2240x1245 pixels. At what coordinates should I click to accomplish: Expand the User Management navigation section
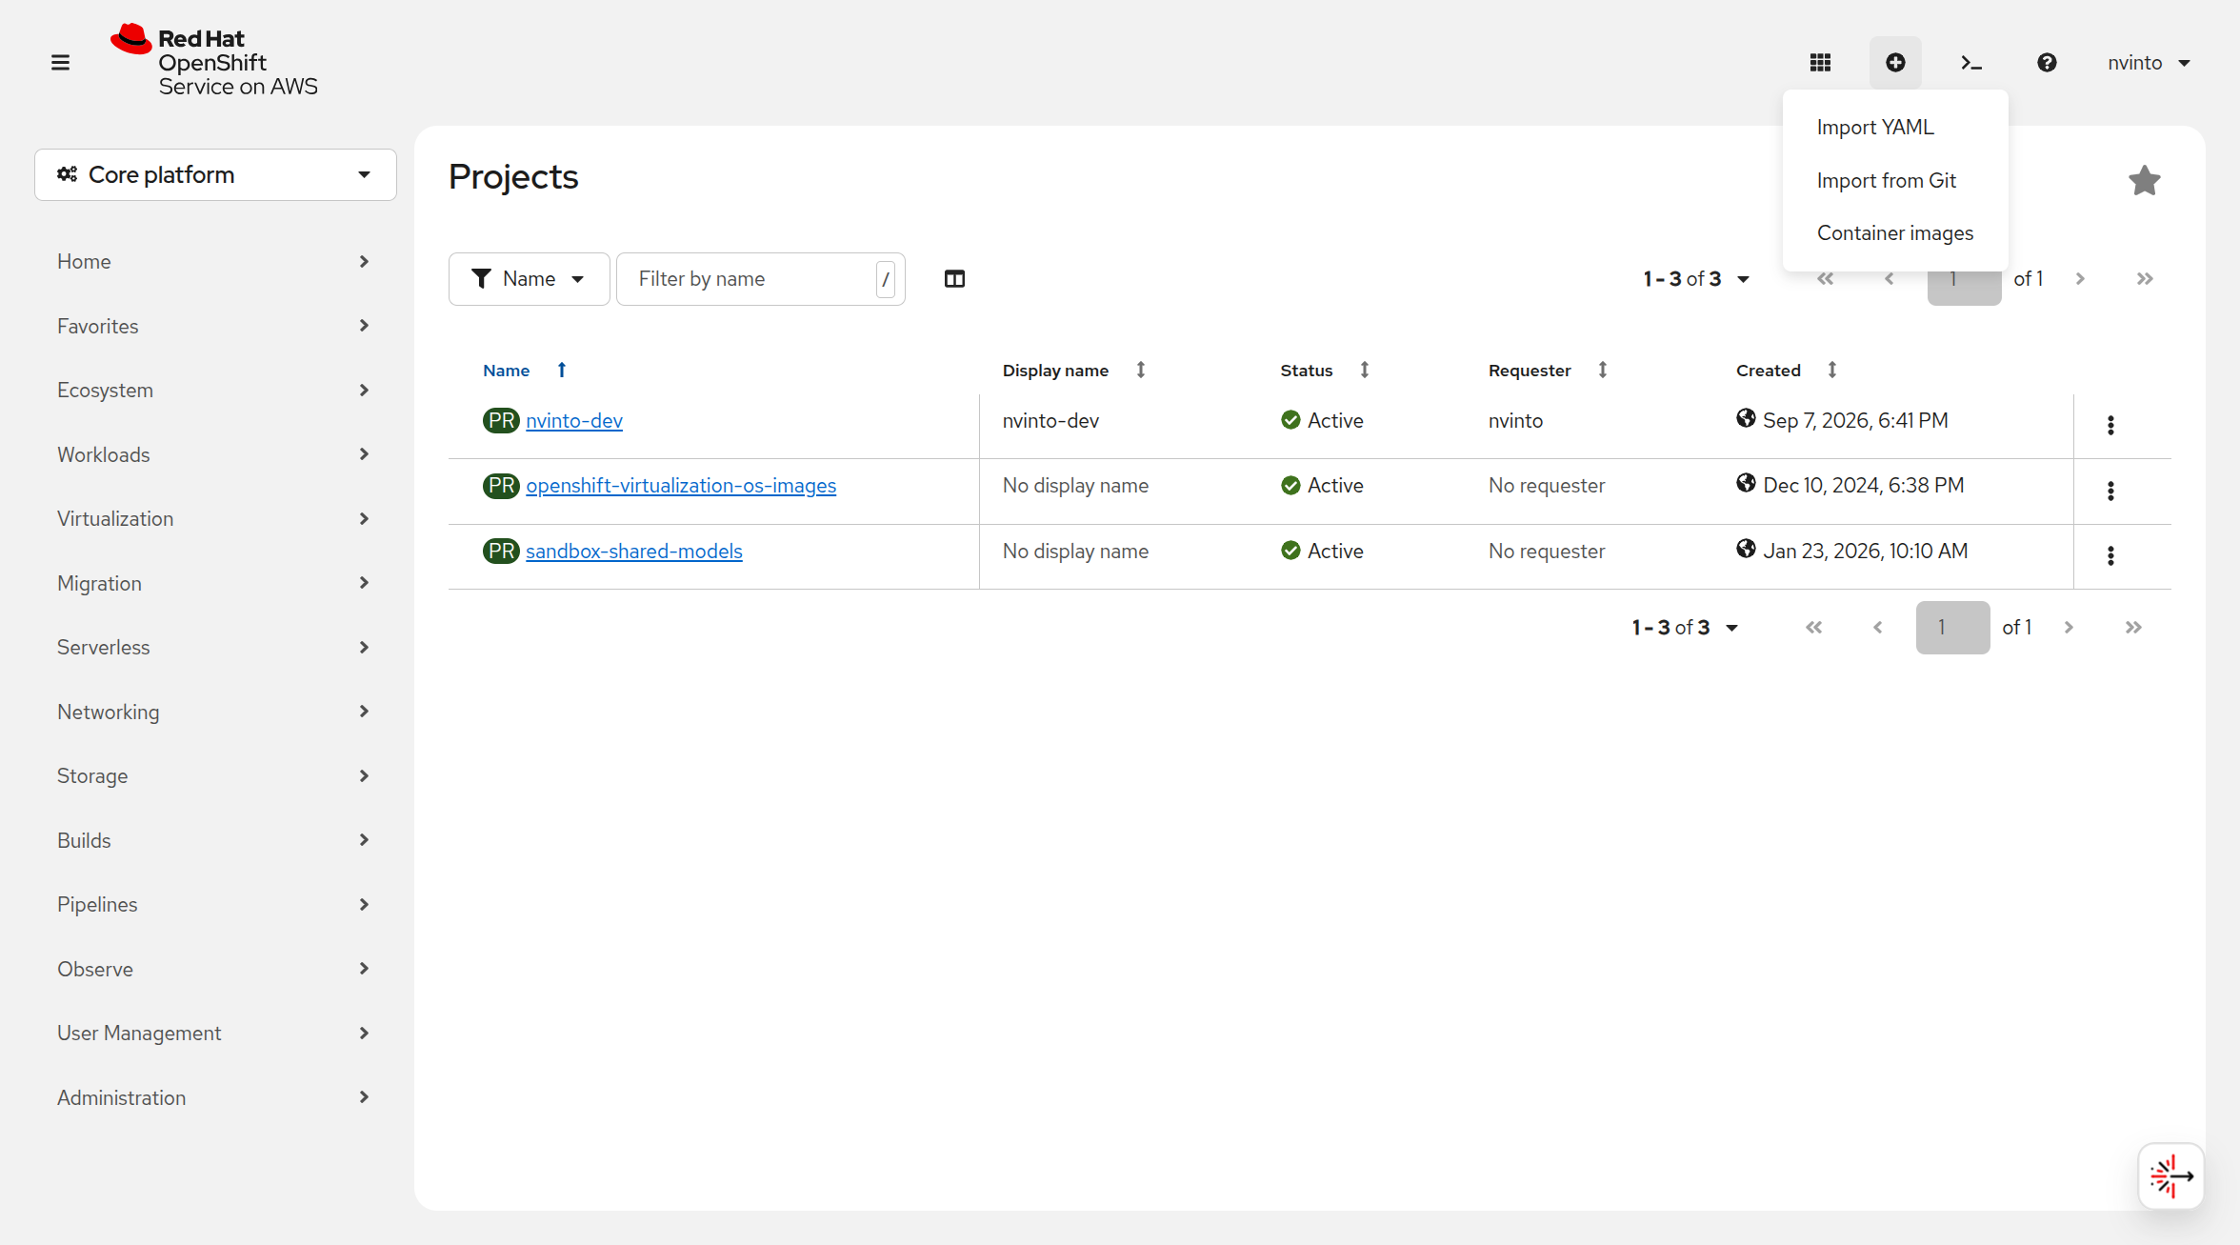point(215,1033)
